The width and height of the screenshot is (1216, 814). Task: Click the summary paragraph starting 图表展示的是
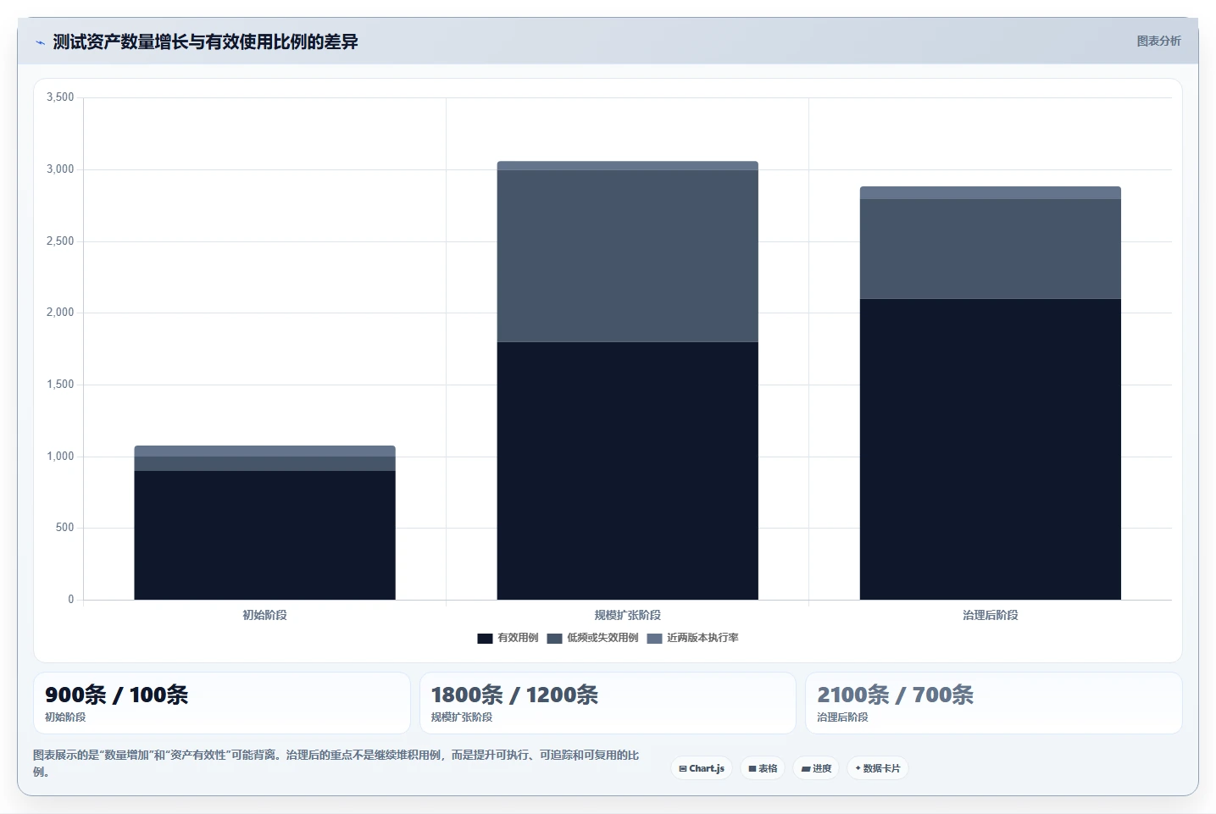click(x=336, y=763)
